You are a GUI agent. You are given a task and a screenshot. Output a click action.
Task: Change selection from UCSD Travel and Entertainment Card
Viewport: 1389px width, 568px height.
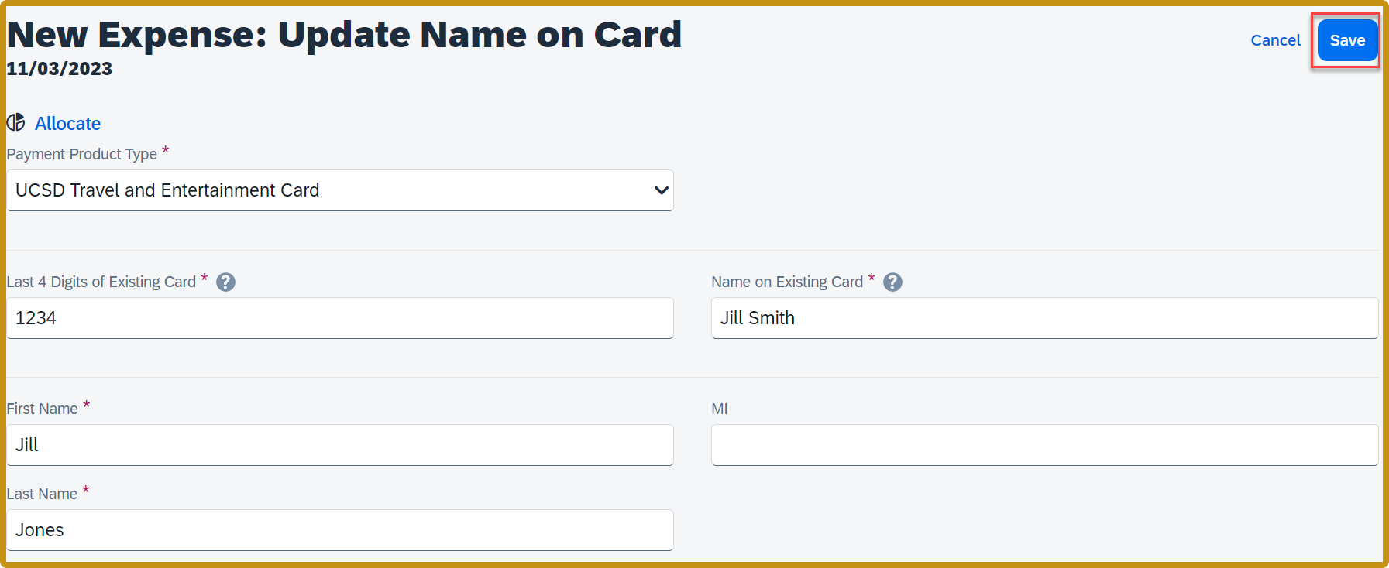(339, 190)
